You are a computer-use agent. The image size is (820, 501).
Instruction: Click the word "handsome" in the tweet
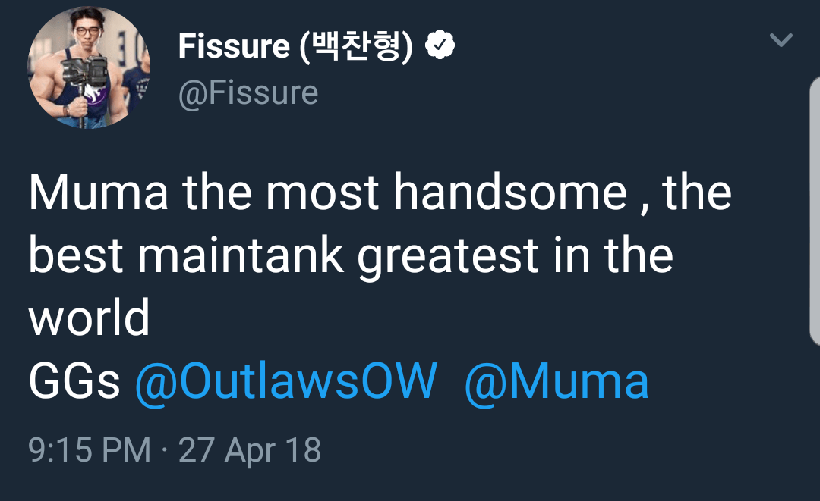(509, 193)
